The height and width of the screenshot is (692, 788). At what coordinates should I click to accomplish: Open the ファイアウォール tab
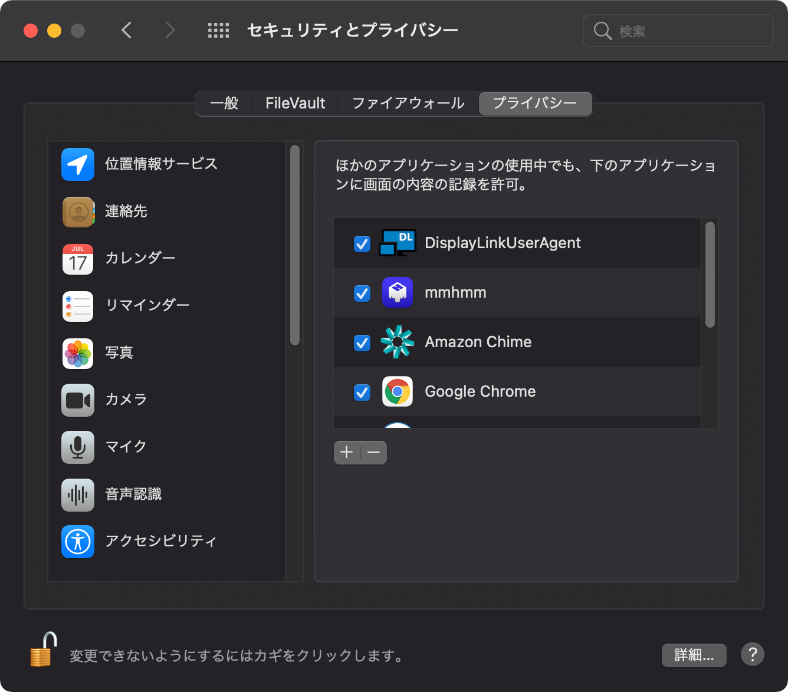click(408, 103)
